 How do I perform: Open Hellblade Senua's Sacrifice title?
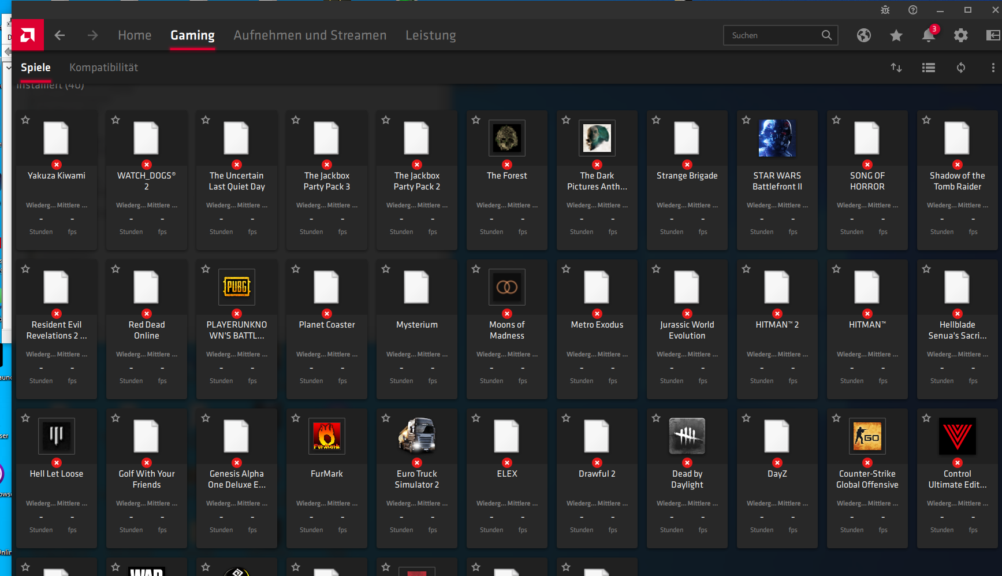(x=958, y=330)
